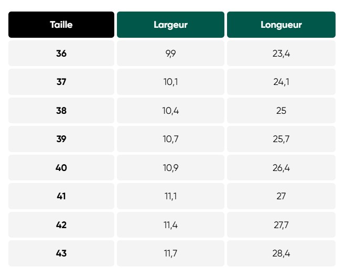
Task: Select the size 38 row cell
Action: [x=61, y=111]
